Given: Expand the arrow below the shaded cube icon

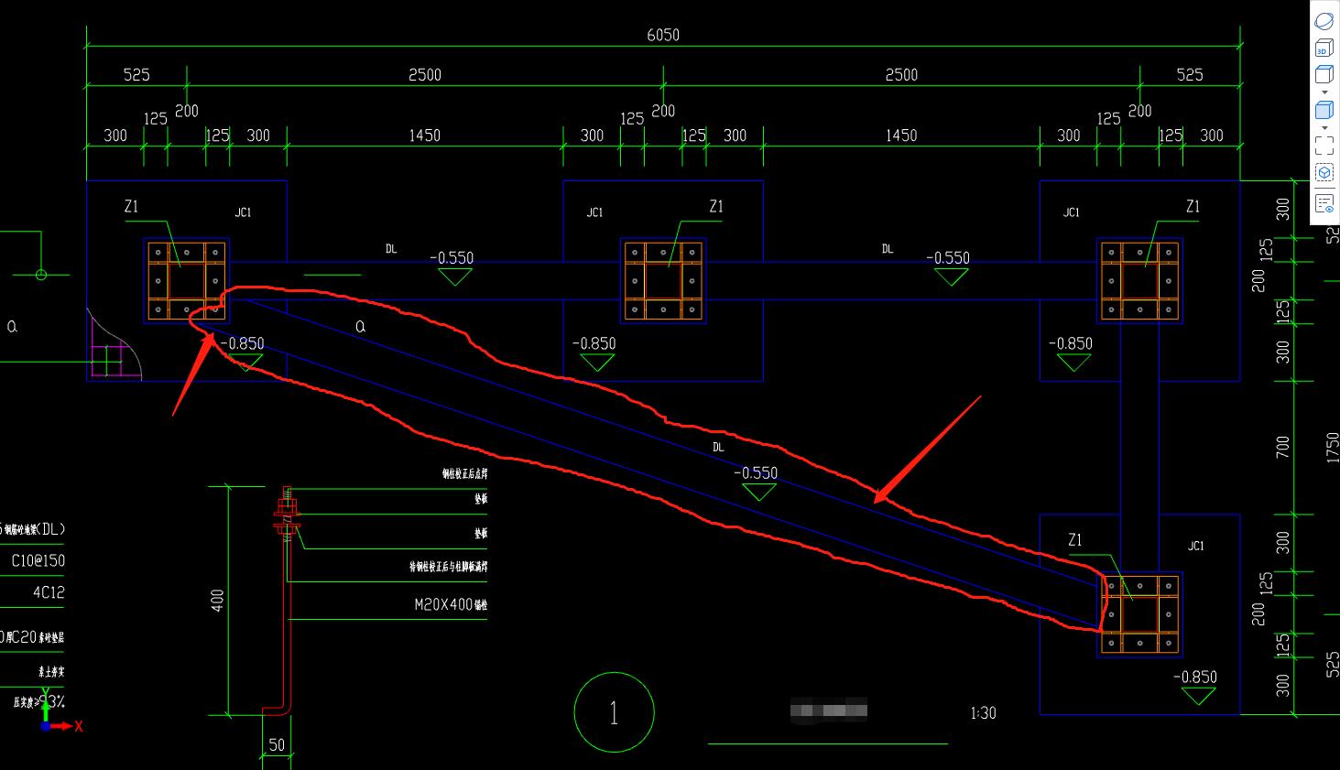Looking at the screenshot, I should (x=1324, y=128).
